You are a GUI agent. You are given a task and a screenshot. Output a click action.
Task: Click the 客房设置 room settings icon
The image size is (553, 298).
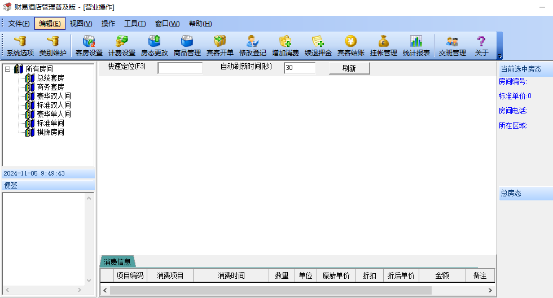[89, 46]
